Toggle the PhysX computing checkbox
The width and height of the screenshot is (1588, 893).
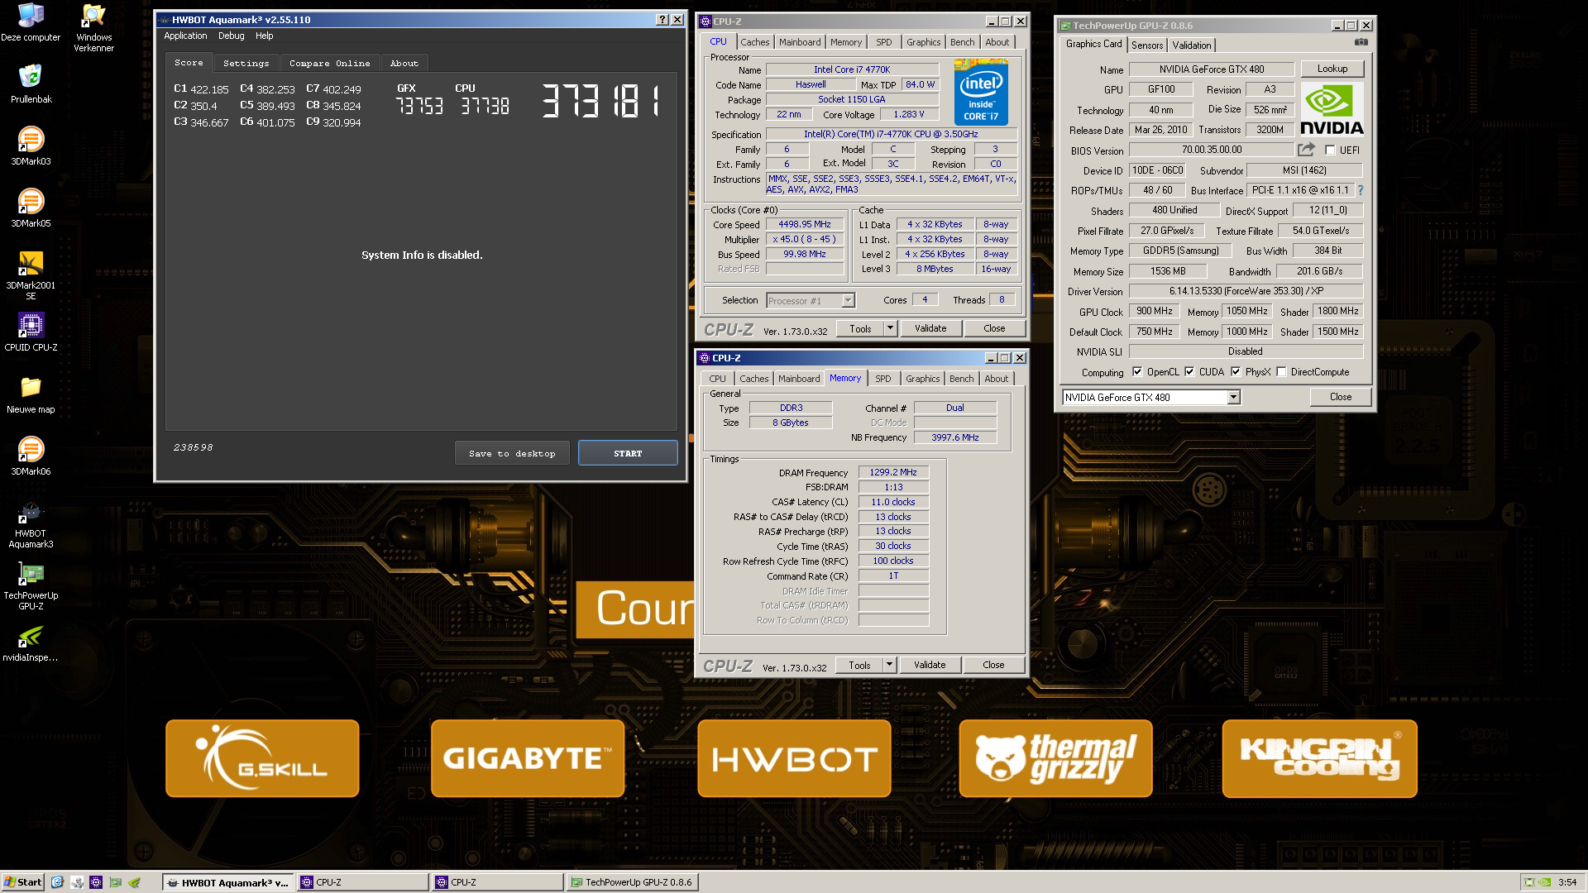[1235, 372]
